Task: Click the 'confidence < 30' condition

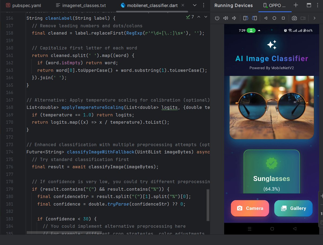Action: [68, 219]
